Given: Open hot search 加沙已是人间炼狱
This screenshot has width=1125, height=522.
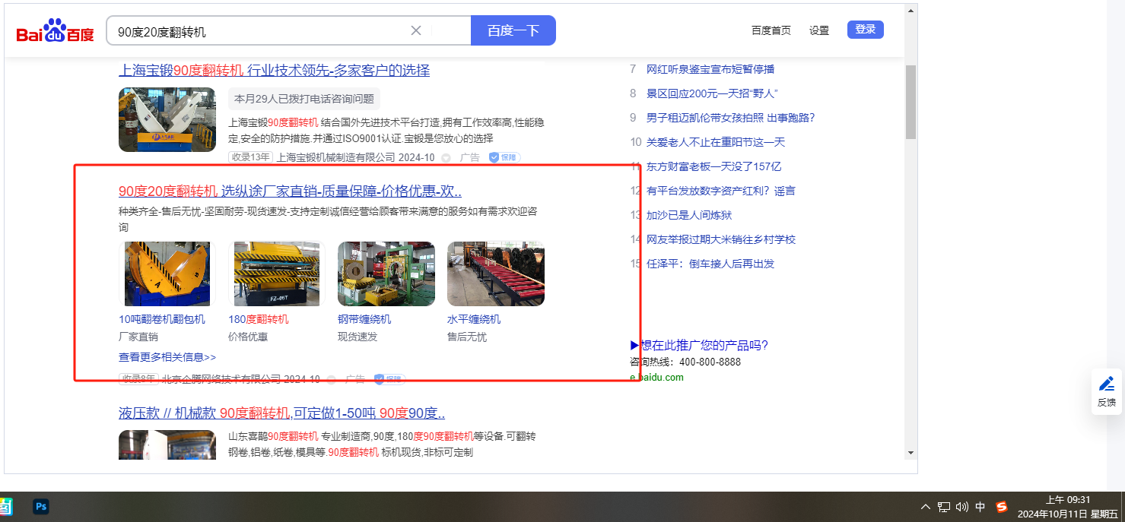Looking at the screenshot, I should pos(689,215).
